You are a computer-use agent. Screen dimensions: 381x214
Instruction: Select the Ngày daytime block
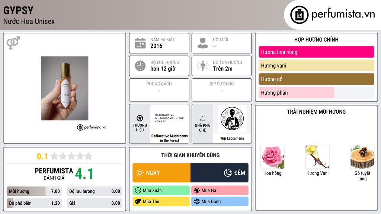161,173
